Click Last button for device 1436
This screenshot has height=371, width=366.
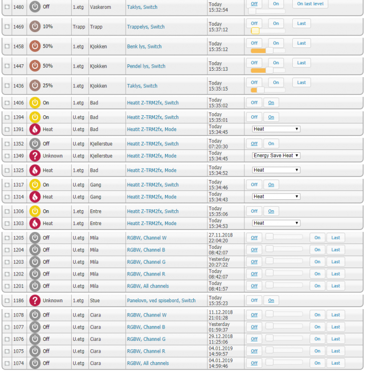click(x=301, y=82)
